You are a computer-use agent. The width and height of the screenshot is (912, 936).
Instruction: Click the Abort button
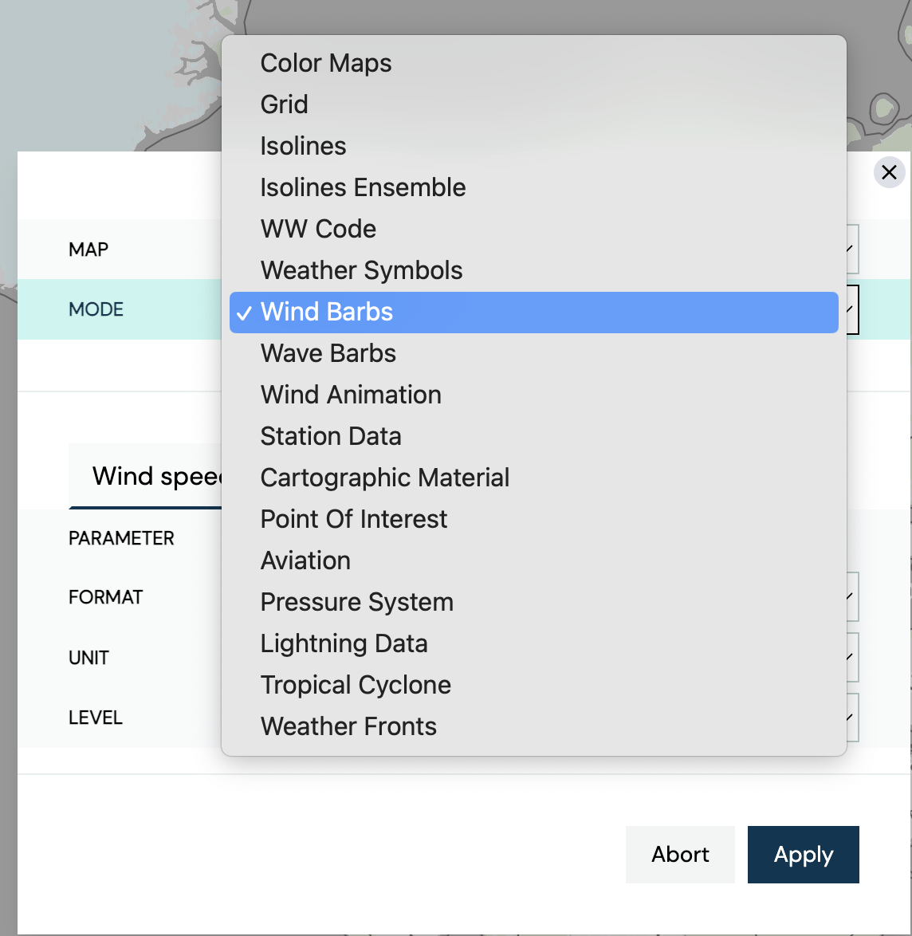(680, 855)
